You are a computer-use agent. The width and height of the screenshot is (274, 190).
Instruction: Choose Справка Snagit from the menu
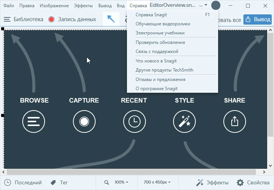(x=172, y=15)
